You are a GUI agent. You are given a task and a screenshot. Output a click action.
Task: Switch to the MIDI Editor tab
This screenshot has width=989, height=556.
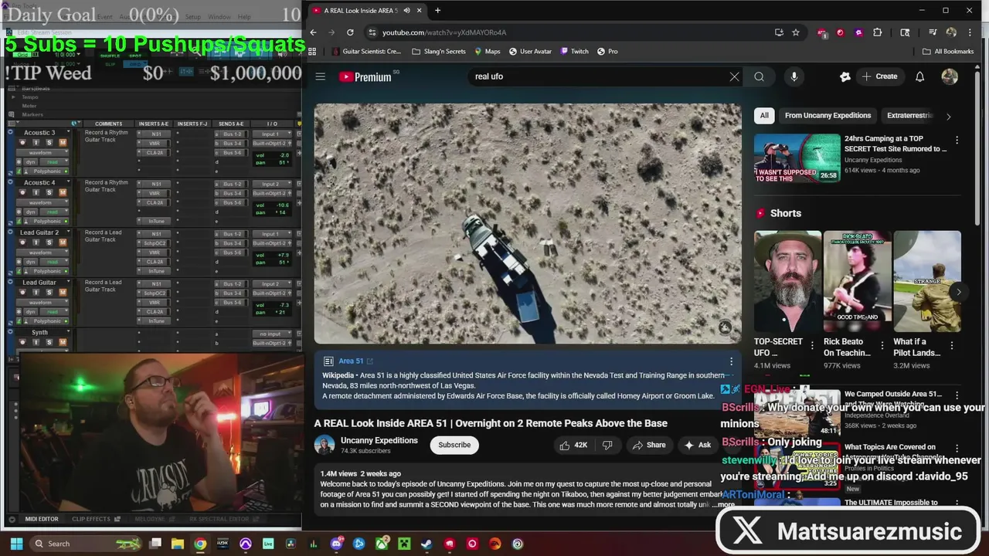[x=42, y=519]
